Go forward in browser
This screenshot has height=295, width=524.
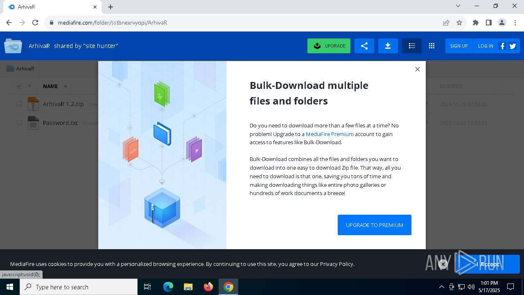click(22, 23)
